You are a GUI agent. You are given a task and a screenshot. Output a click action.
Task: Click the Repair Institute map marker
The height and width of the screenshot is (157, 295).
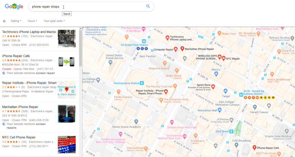coord(166,92)
